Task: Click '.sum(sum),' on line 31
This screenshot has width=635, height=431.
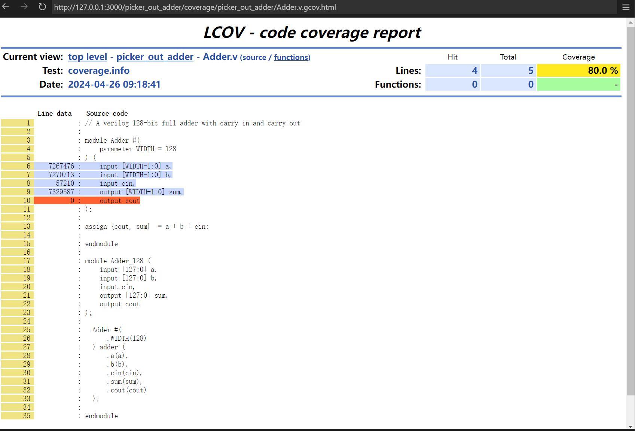Action: pyautogui.click(x=125, y=382)
